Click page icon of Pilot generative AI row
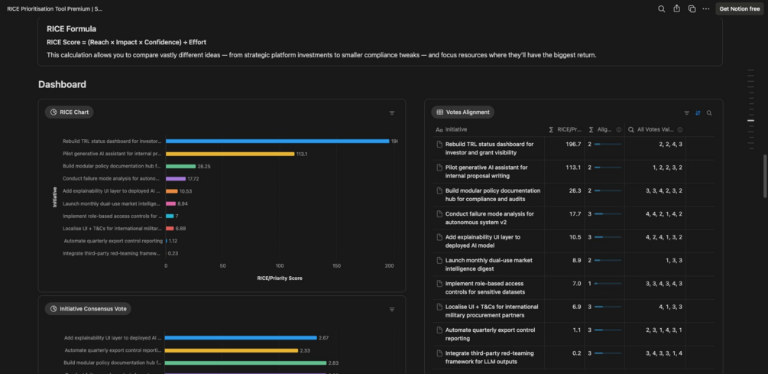Screen dimensions: 768x374 tap(439, 167)
